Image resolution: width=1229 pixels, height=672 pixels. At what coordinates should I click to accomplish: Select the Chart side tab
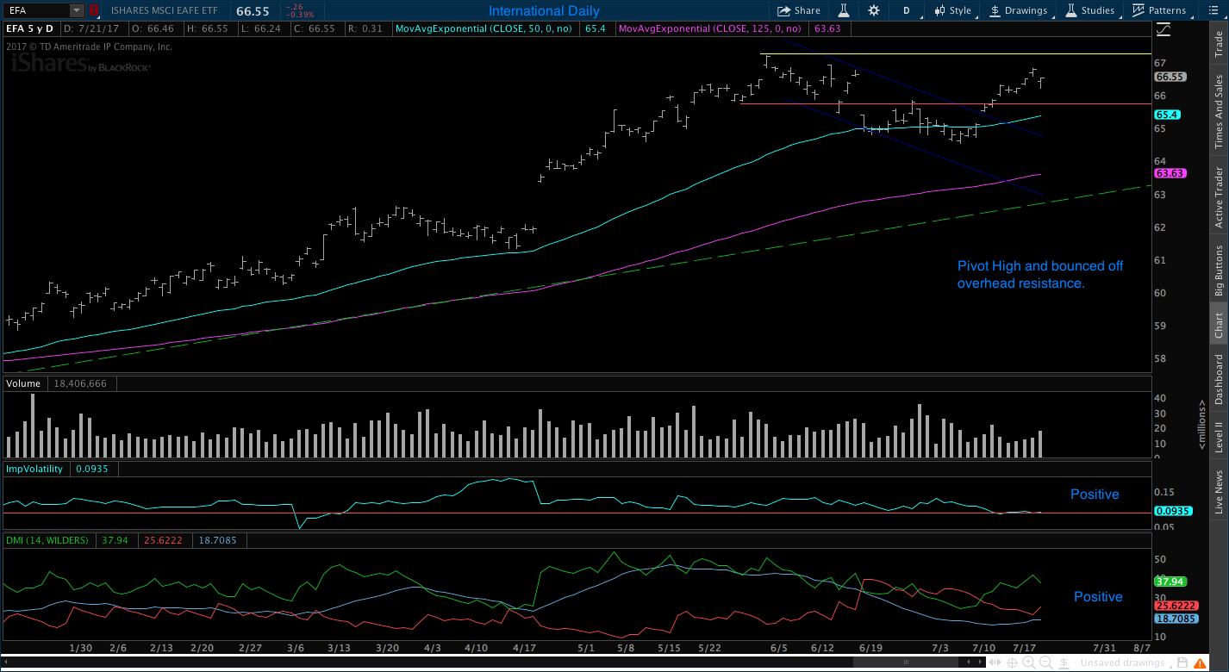coord(1219,324)
